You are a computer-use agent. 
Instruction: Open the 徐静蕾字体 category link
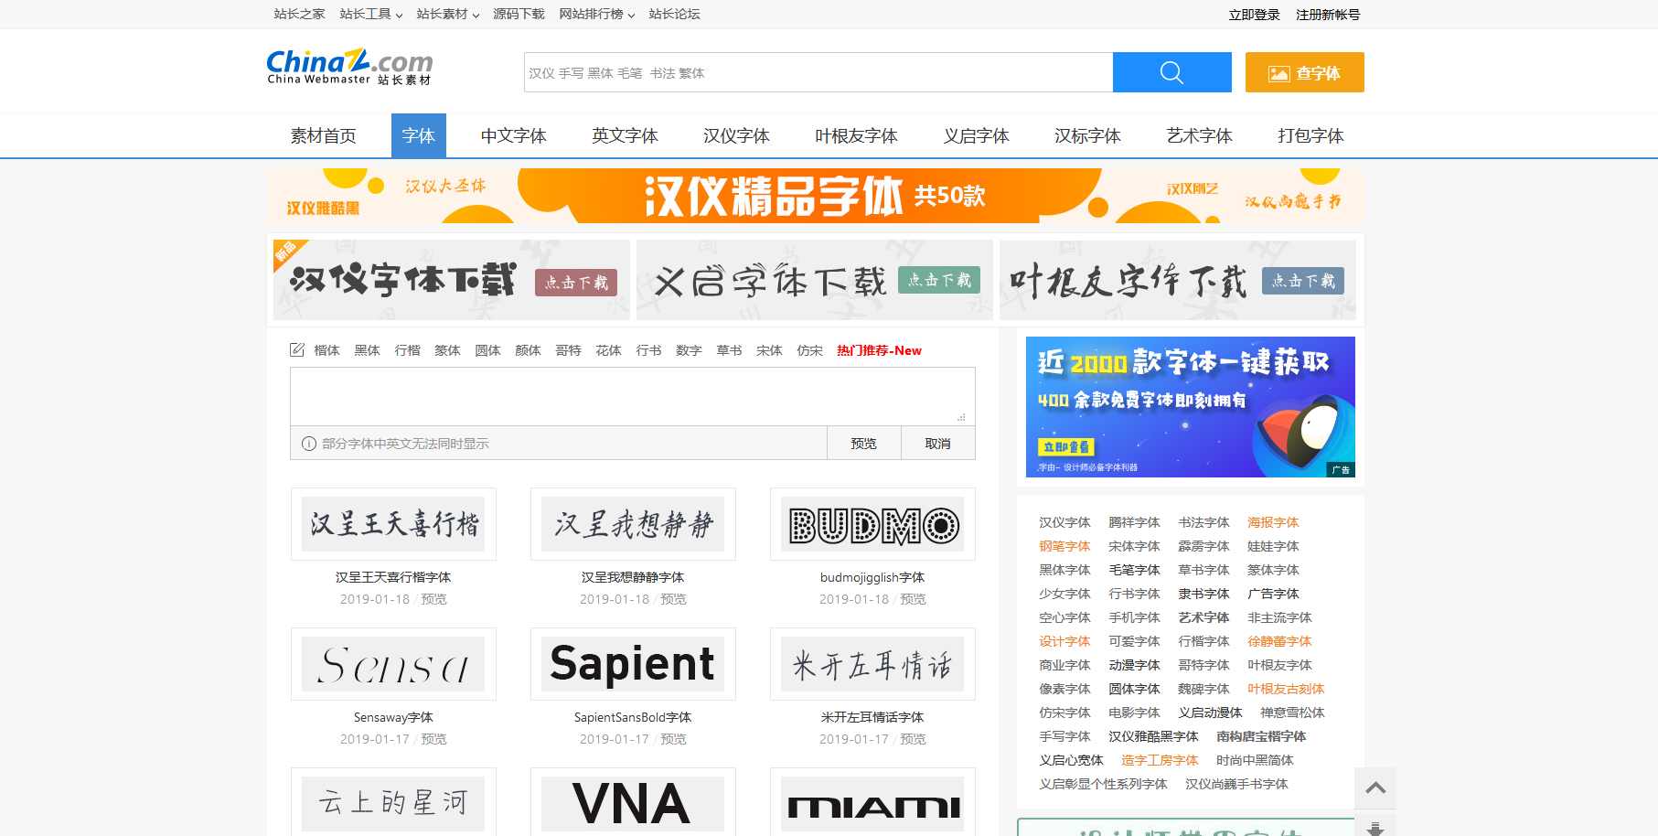point(1279,641)
